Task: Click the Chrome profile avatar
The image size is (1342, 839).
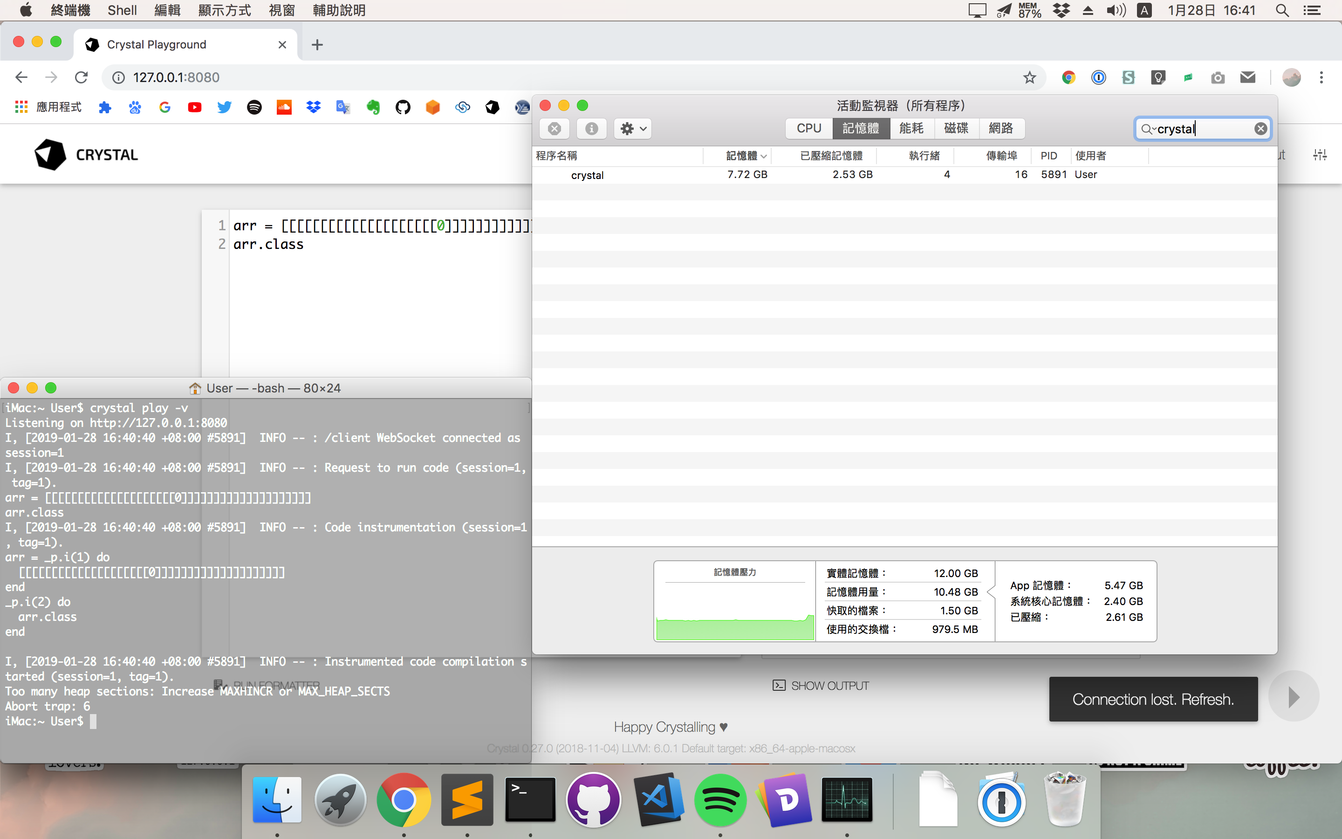Action: 1292,78
